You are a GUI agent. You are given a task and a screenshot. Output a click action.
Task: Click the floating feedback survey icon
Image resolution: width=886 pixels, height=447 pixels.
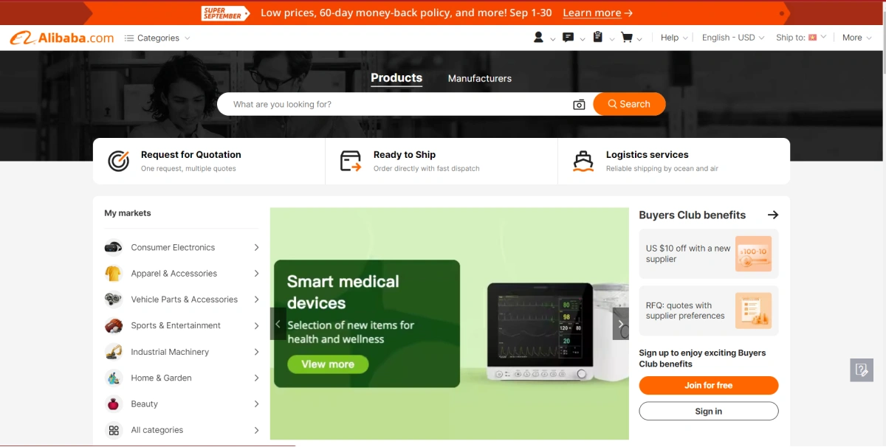(x=861, y=370)
